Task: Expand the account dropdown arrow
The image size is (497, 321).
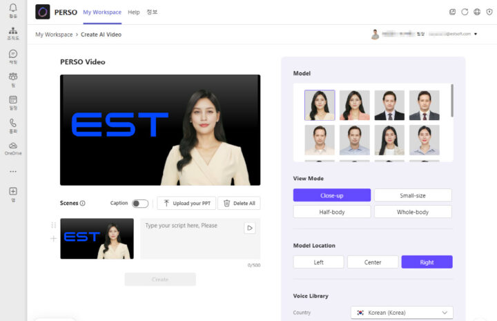Action: click(476, 34)
